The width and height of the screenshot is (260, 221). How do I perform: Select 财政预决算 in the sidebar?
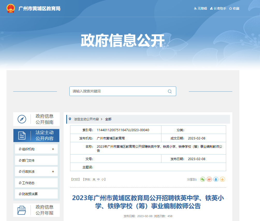click(x=30, y=194)
